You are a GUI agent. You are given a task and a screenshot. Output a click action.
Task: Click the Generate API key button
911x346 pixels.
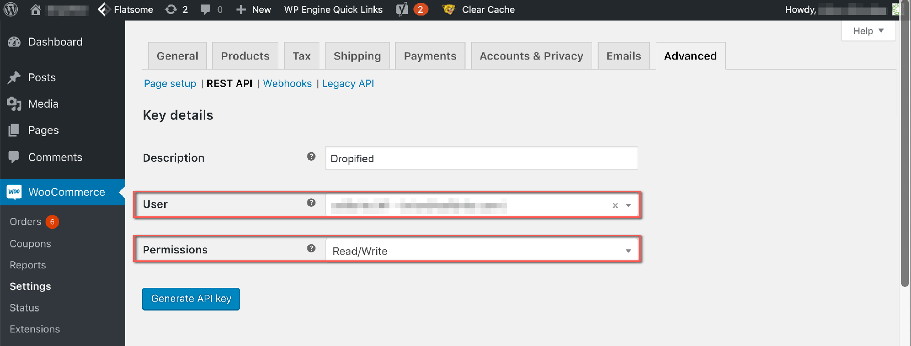click(191, 299)
